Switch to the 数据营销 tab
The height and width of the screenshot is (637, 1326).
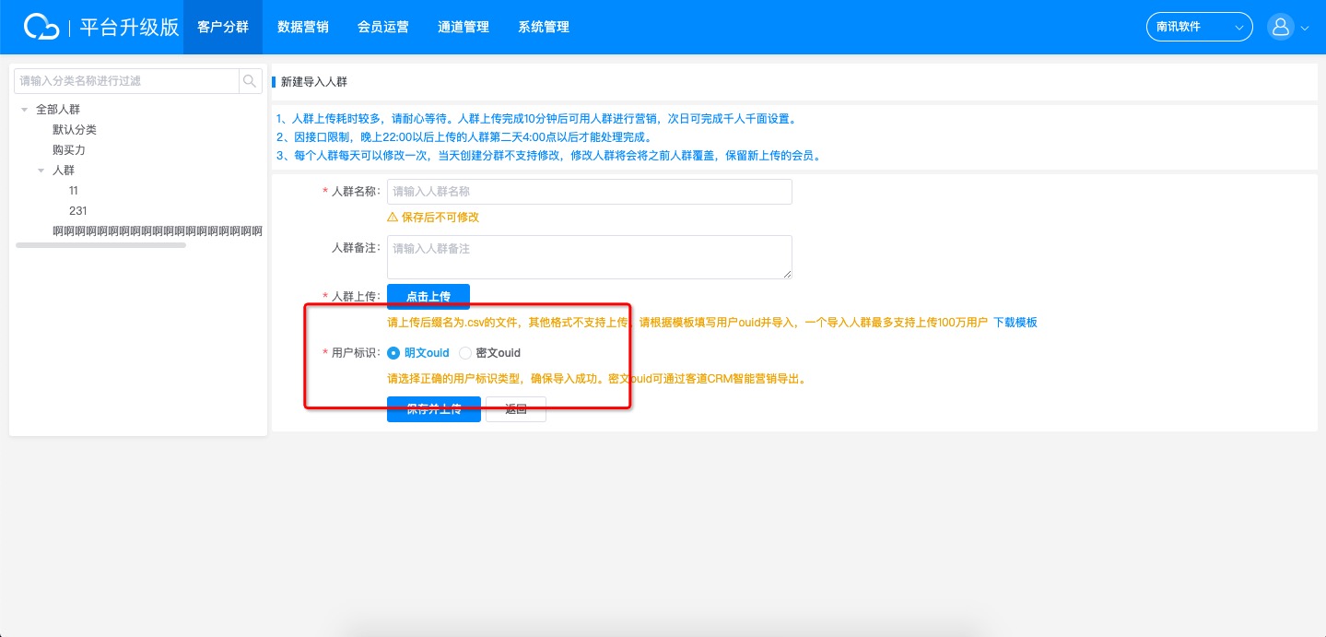(302, 27)
